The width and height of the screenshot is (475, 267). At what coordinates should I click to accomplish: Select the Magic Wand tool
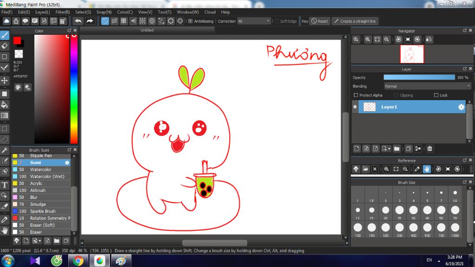pos(5,150)
